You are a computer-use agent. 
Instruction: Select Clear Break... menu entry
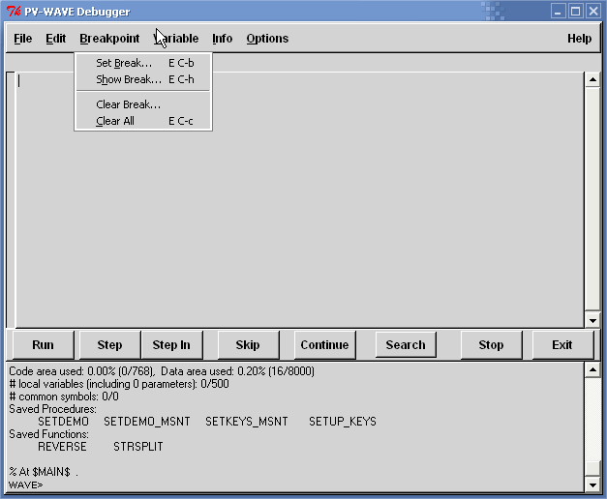pos(143,104)
